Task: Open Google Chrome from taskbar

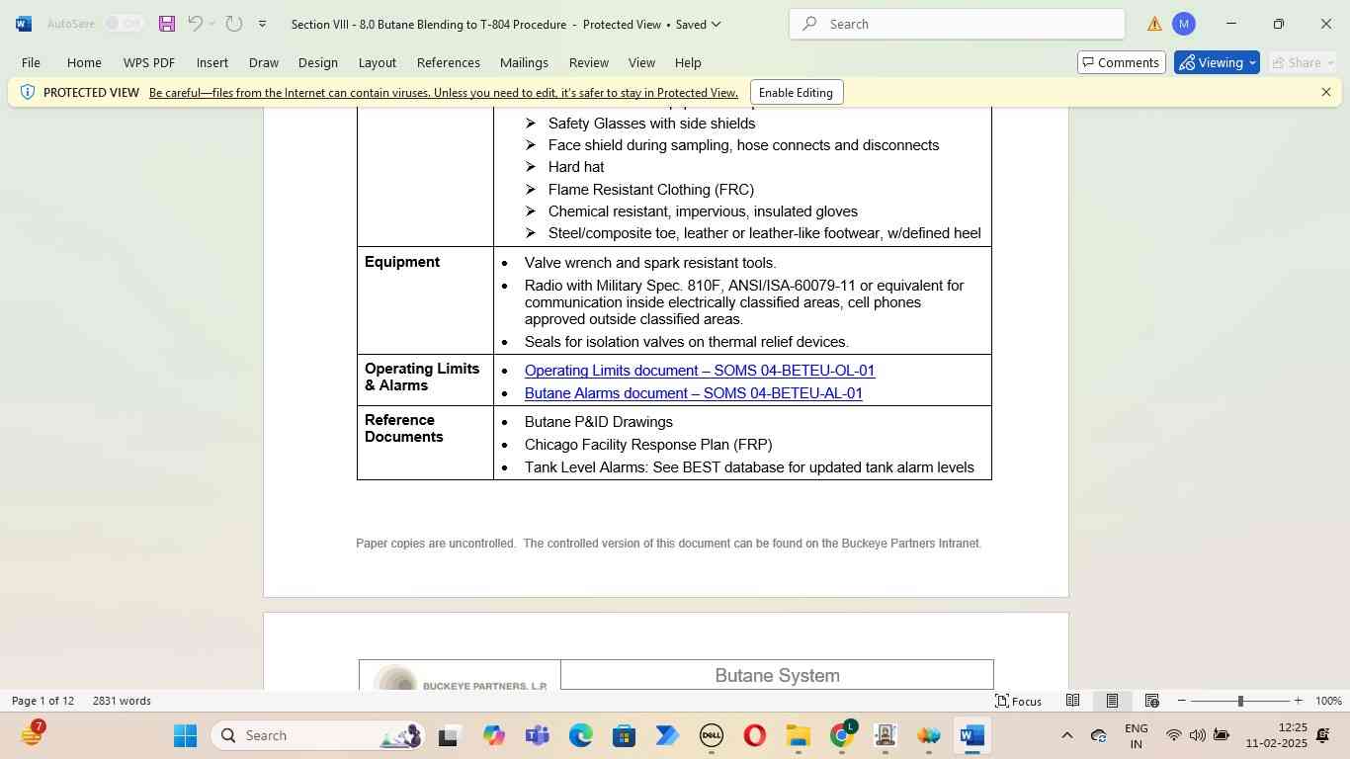Action: (x=842, y=735)
